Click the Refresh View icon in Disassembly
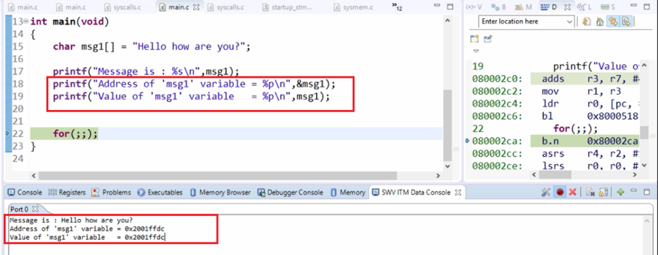Image resolution: width=658 pixels, height=255 pixels. (x=587, y=21)
